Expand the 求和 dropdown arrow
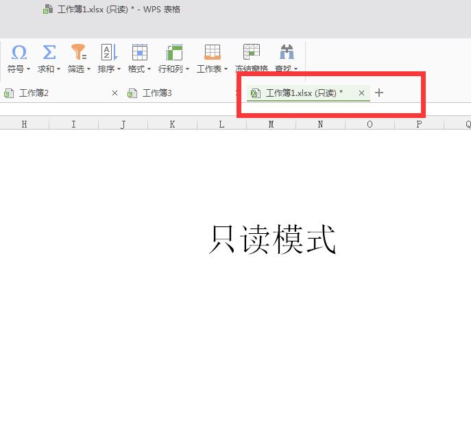 pos(58,69)
